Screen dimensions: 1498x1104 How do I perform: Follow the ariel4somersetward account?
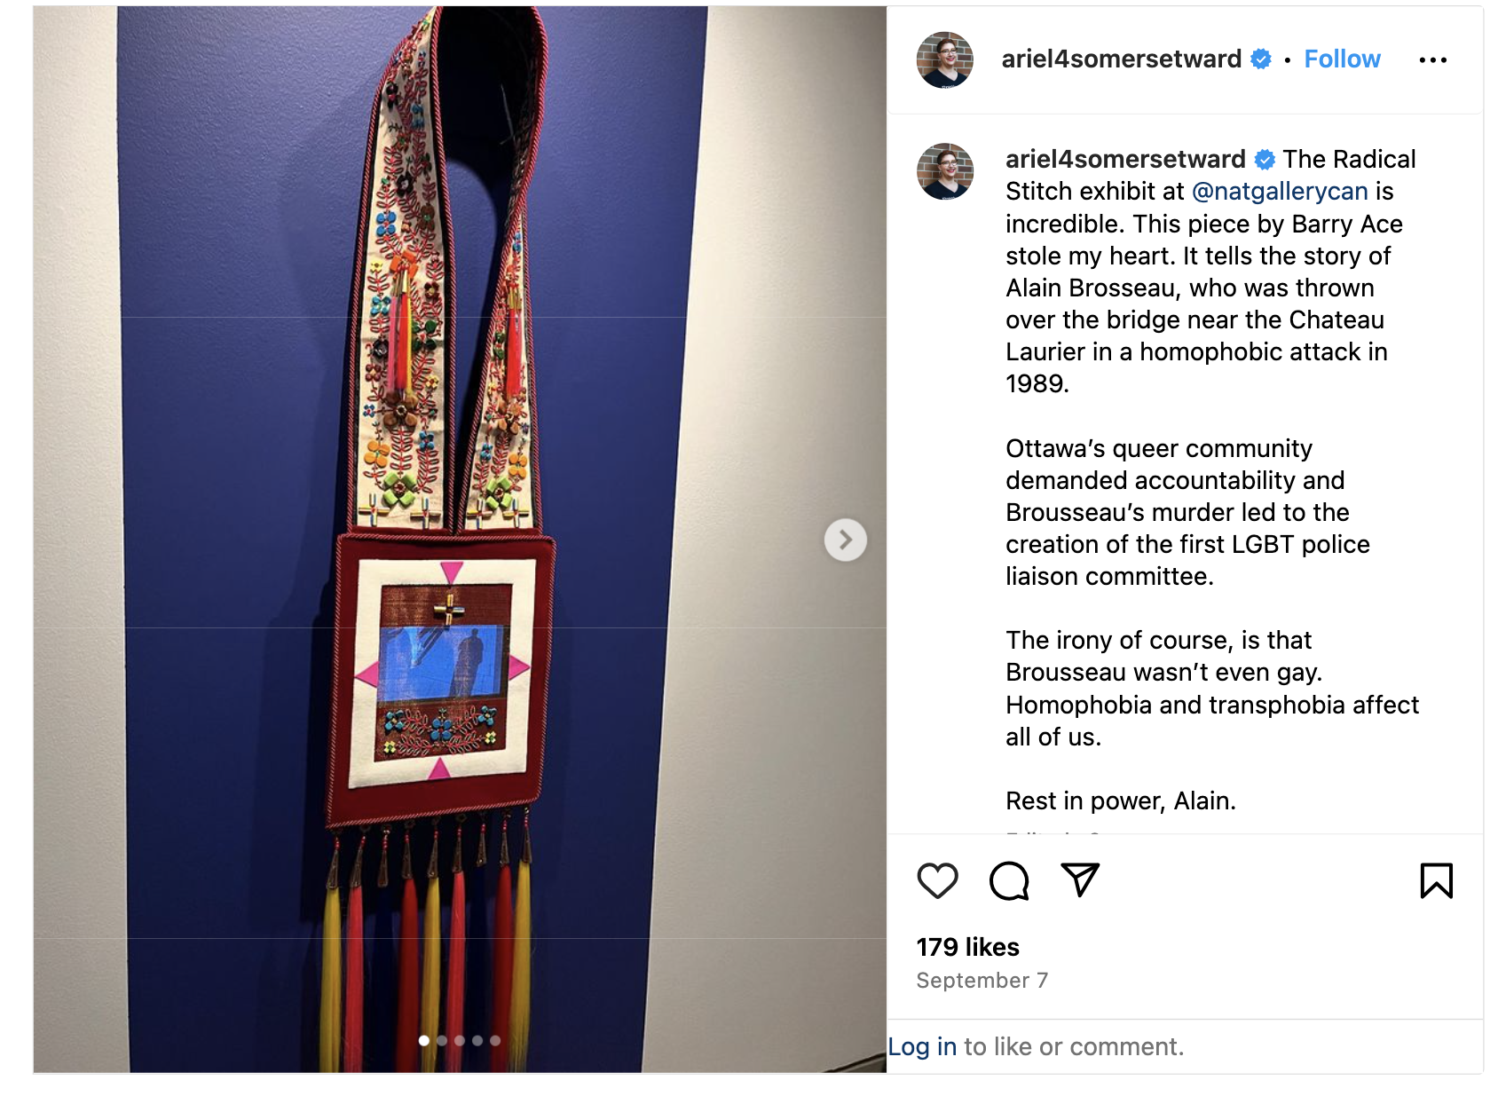pyautogui.click(x=1342, y=59)
